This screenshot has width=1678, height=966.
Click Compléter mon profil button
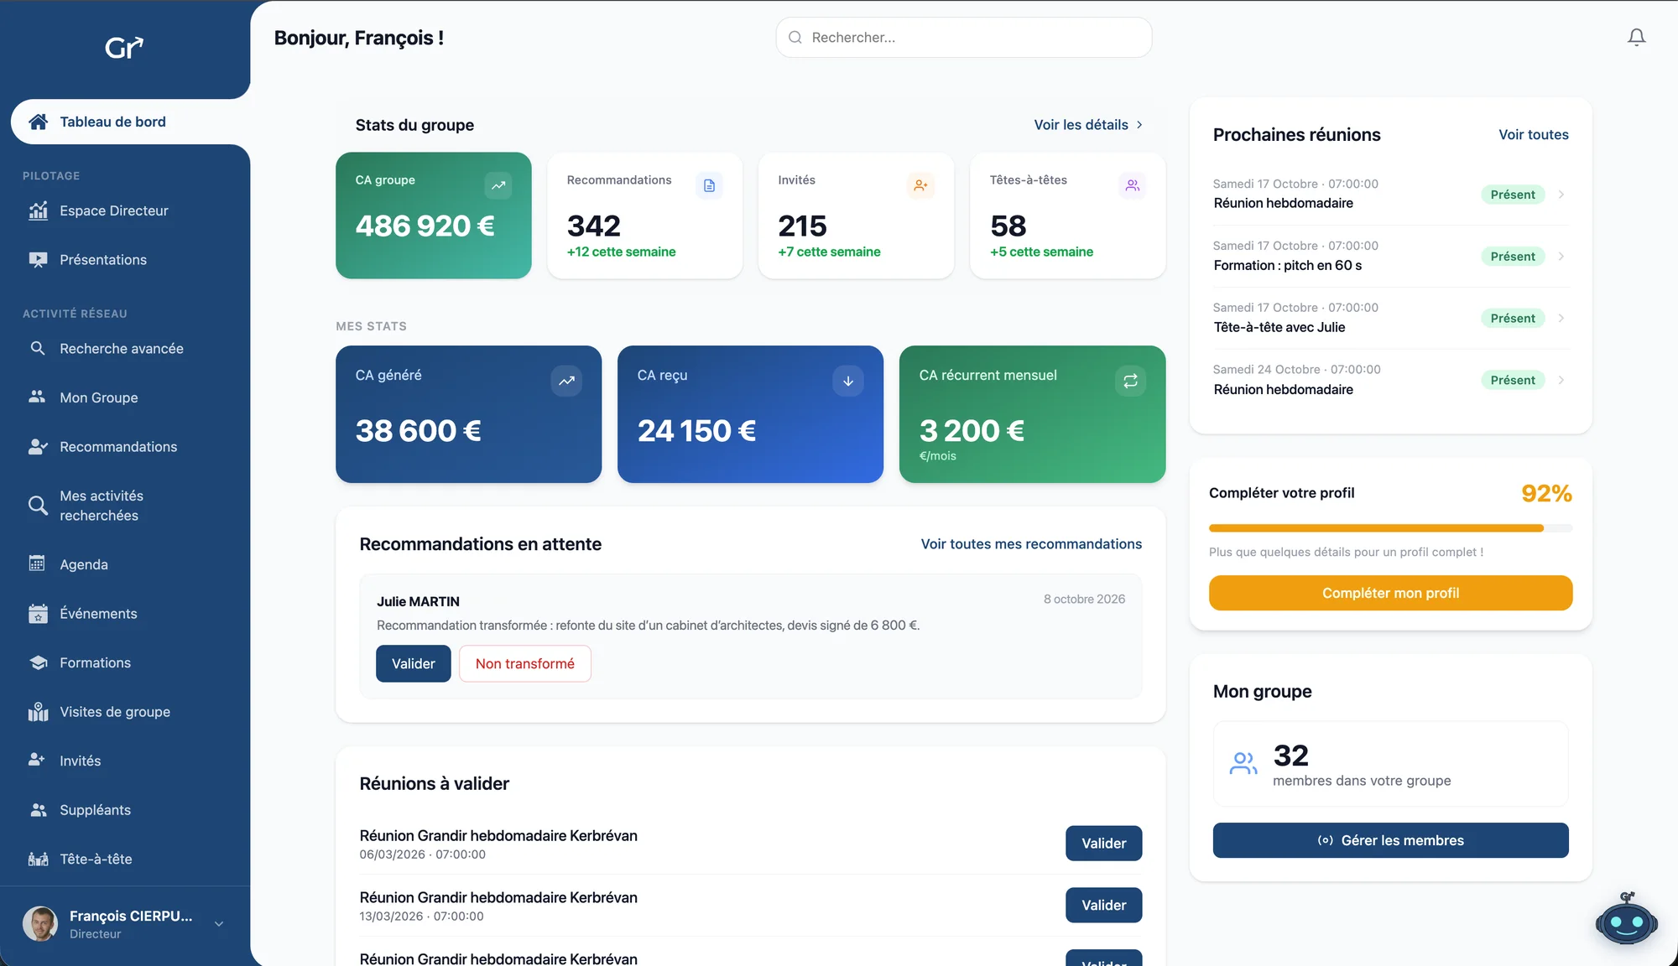(x=1391, y=593)
